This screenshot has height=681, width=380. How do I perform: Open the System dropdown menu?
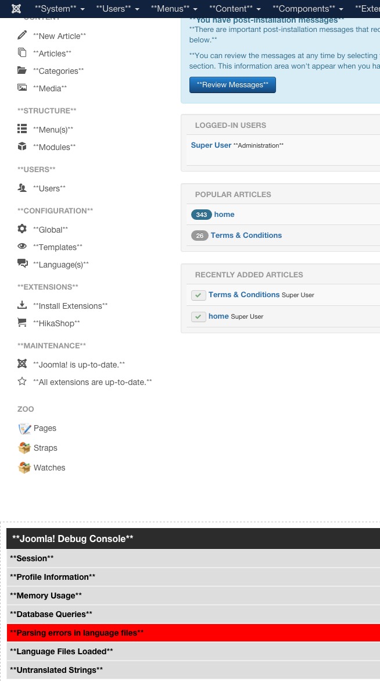[x=59, y=9]
